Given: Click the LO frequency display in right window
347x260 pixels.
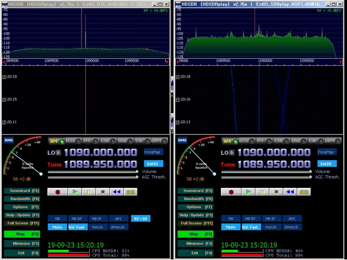Looking at the screenshot, I should pos(274,152).
